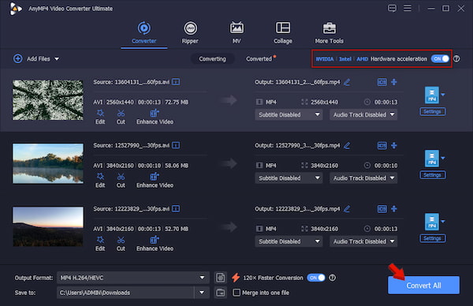The width and height of the screenshot is (473, 306).
Task: Edit the 12527990 video
Action: point(100,181)
